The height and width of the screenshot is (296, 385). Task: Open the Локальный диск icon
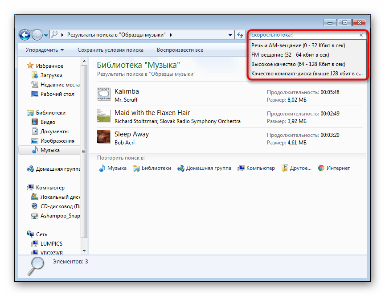(35, 197)
